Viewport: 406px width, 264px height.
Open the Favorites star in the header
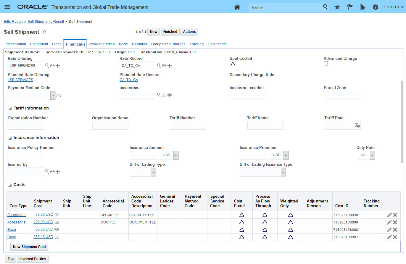point(337,7)
